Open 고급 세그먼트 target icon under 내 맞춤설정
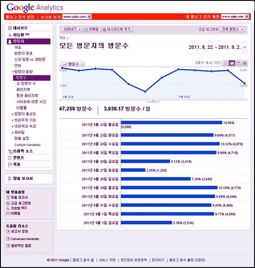Viewport: 255px width, 268px height. pyautogui.click(x=8, y=203)
